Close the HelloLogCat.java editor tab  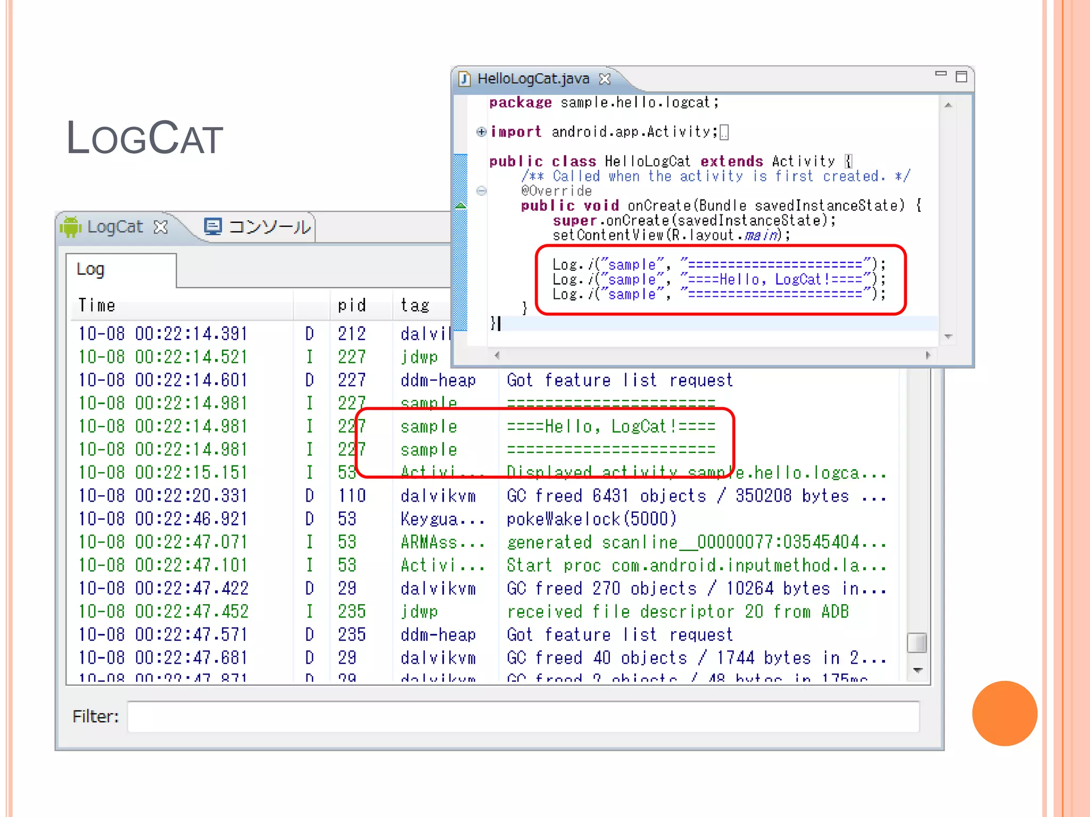tap(605, 79)
